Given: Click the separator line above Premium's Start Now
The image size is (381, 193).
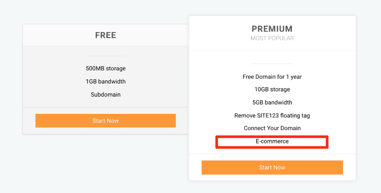Looking at the screenshot, I should 272,154.
